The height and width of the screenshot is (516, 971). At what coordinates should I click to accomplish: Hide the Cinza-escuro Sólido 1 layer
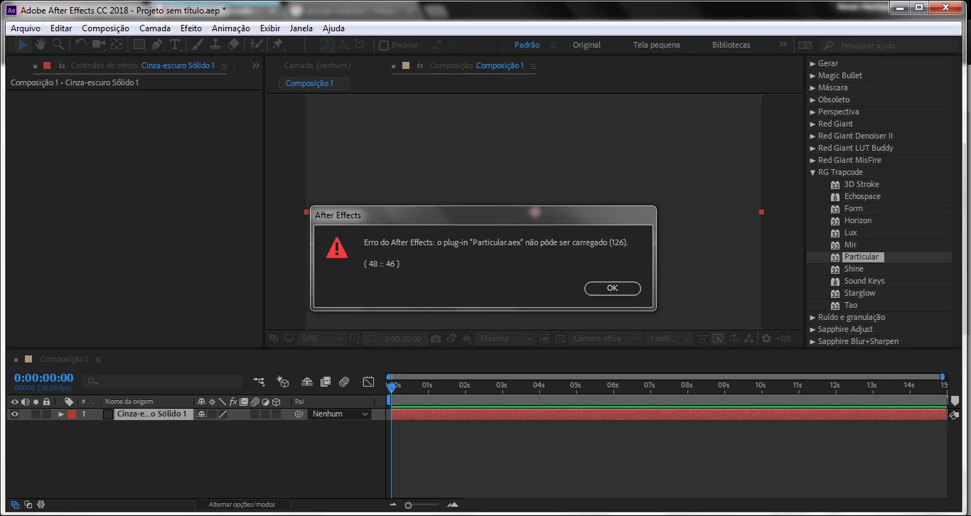coord(15,414)
